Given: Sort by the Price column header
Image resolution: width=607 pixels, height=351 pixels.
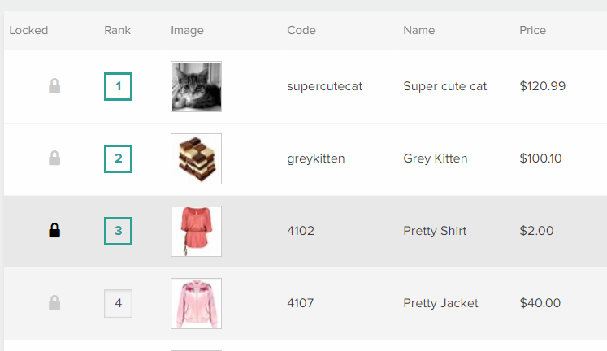Looking at the screenshot, I should click(x=533, y=30).
